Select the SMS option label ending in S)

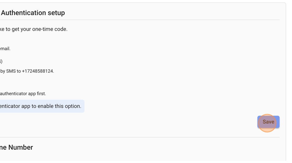(1, 61)
